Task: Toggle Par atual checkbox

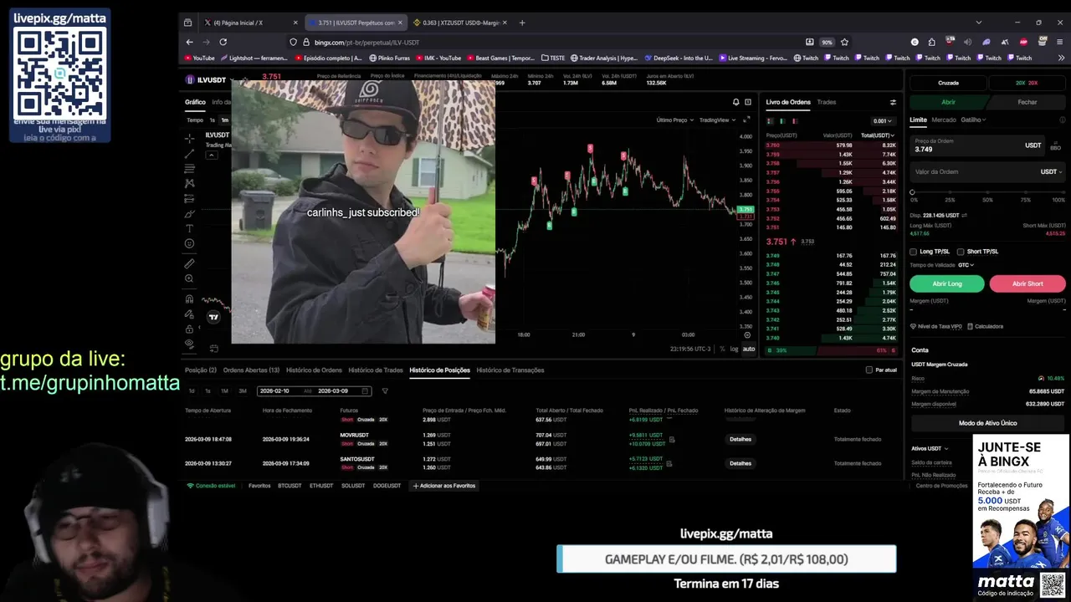Action: click(869, 370)
